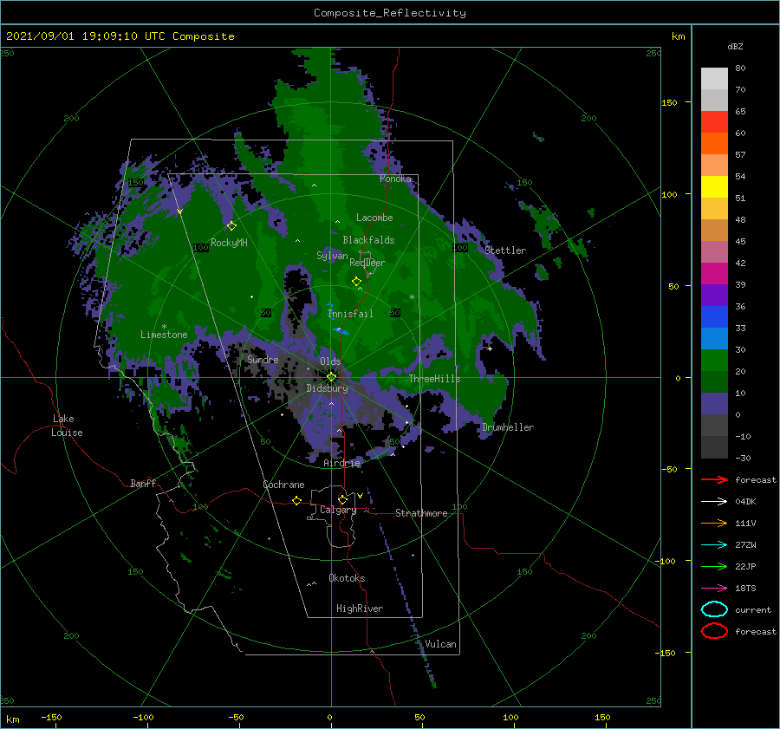Select the red 'forecast' ellipse icon

click(x=714, y=631)
